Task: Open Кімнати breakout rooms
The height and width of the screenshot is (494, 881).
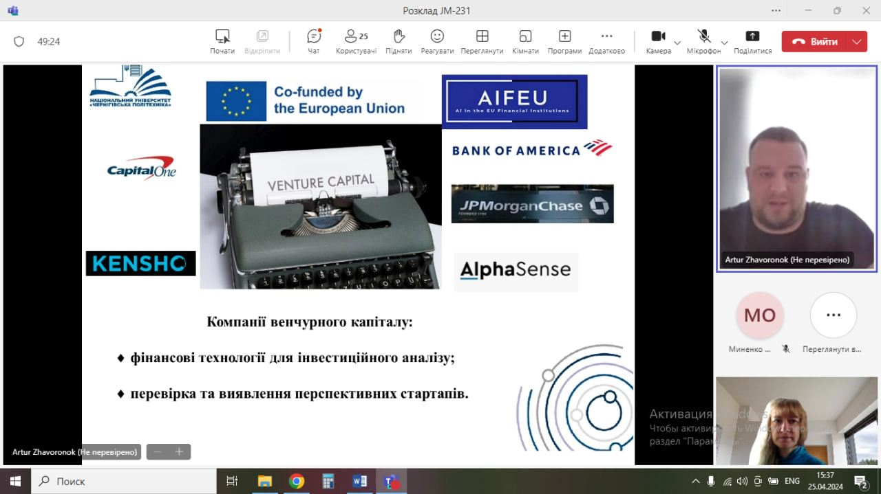Action: pyautogui.click(x=525, y=41)
